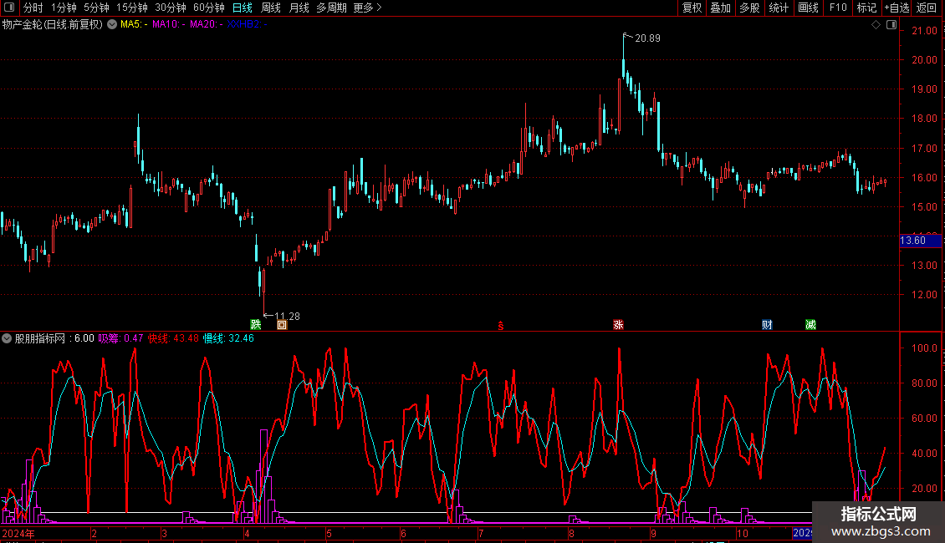Select the 15分钟 period
The height and width of the screenshot is (543, 945).
pos(132,8)
